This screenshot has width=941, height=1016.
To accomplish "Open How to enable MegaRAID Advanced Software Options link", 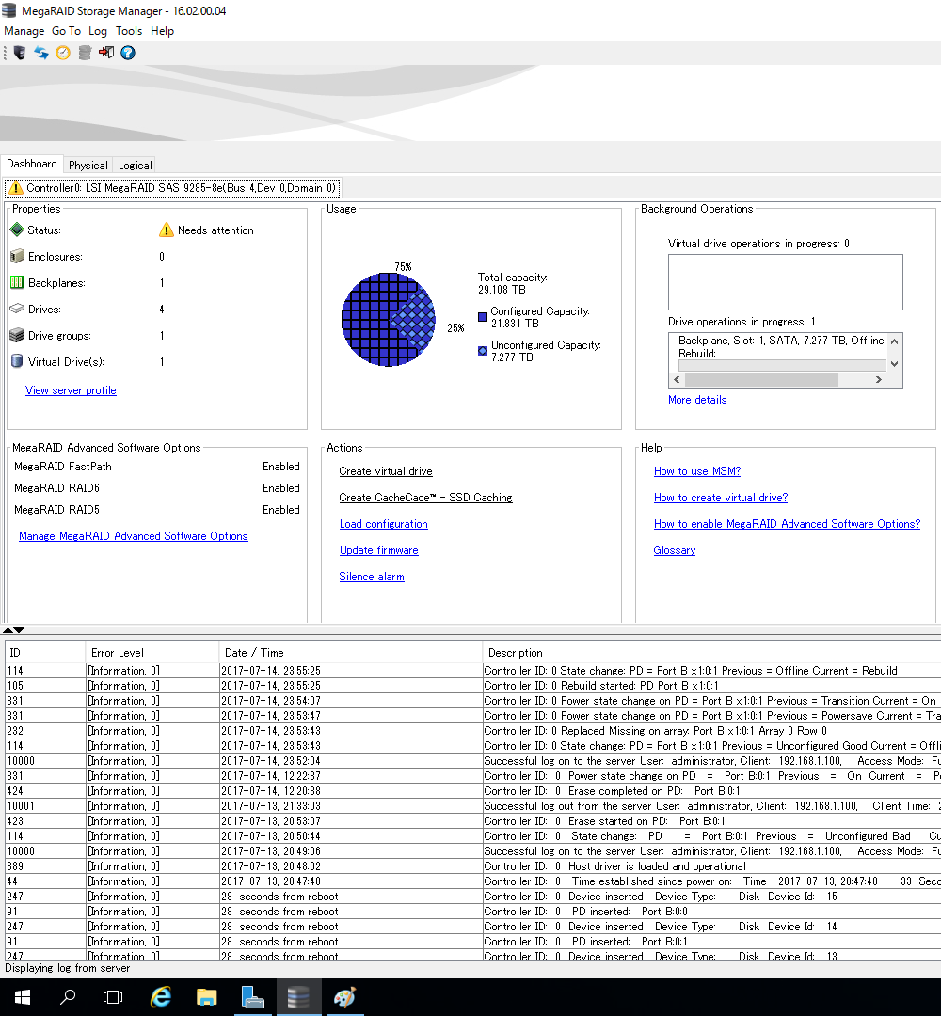I will pos(788,524).
